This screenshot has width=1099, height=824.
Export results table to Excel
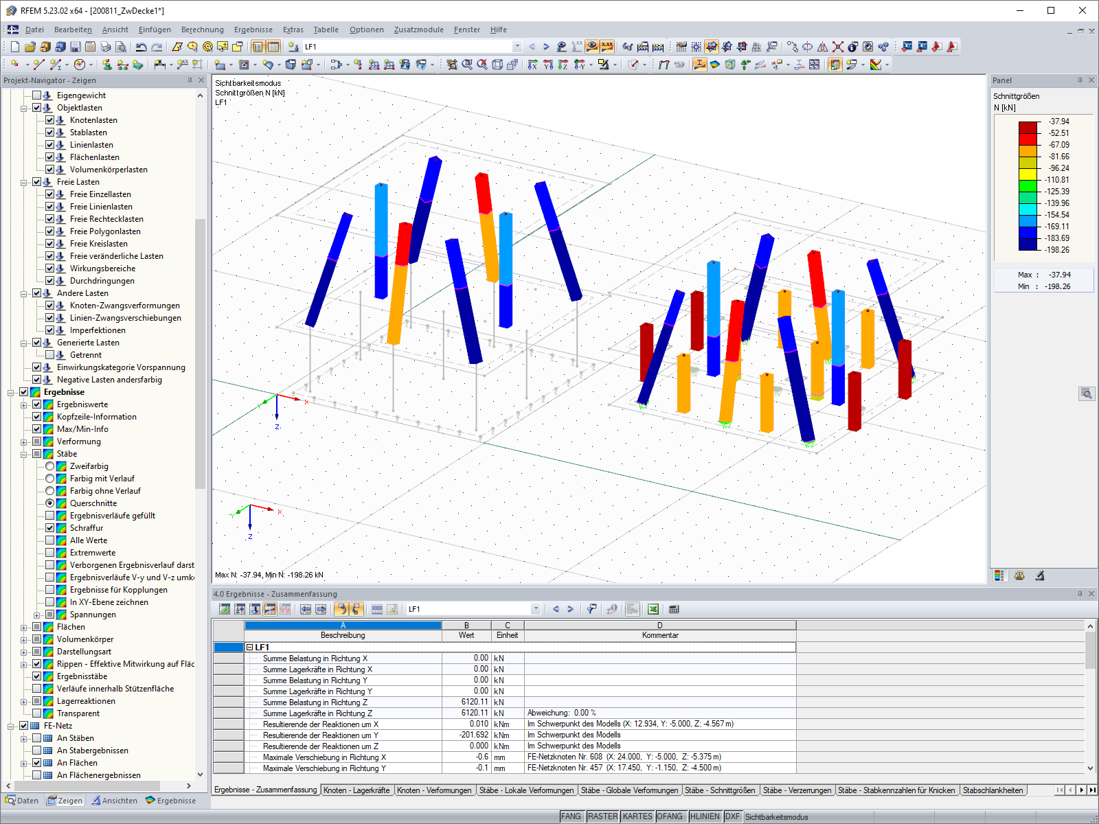(653, 609)
